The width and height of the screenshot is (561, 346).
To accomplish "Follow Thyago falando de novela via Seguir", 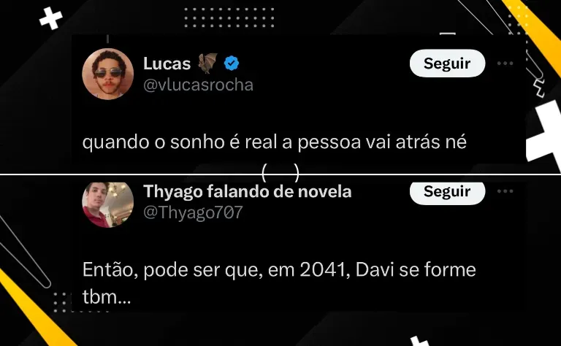I will point(447,192).
